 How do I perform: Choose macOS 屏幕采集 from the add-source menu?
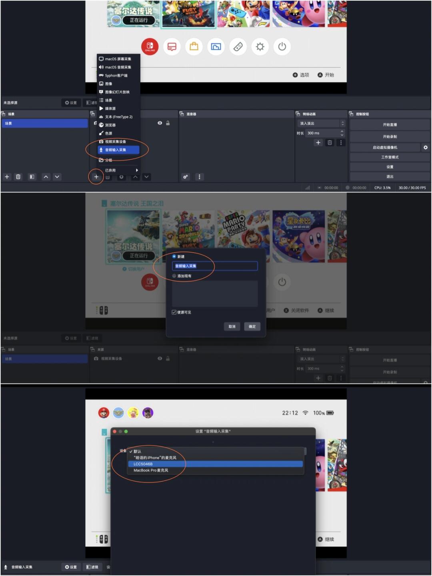(x=118, y=59)
